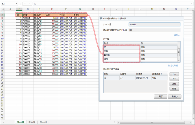Click the シート名 input field
The height and width of the screenshot is (125, 195).
point(154,24)
